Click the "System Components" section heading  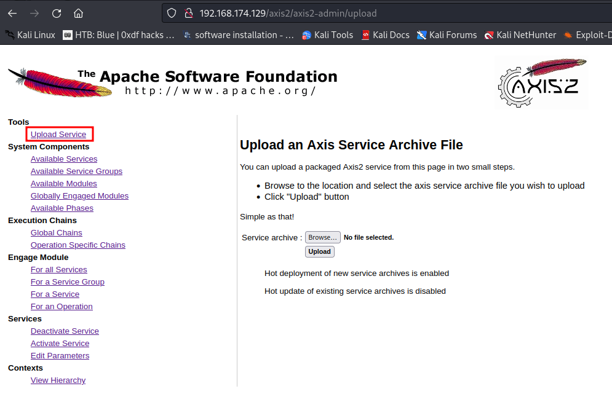49,147
